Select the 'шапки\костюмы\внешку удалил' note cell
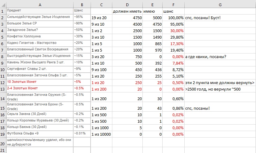 tap(39, 142)
